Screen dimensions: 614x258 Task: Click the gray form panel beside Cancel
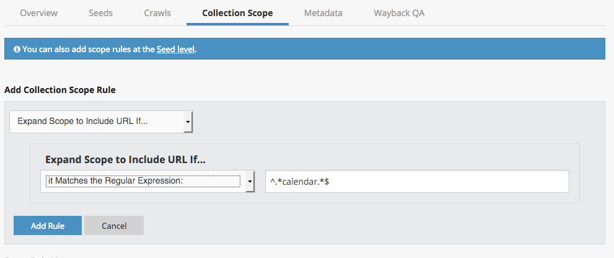[372, 226]
